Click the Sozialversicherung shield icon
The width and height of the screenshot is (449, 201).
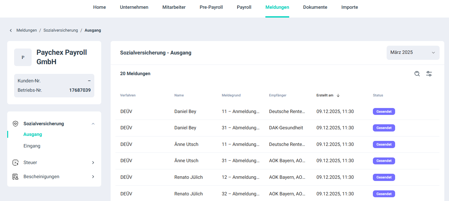point(15,124)
